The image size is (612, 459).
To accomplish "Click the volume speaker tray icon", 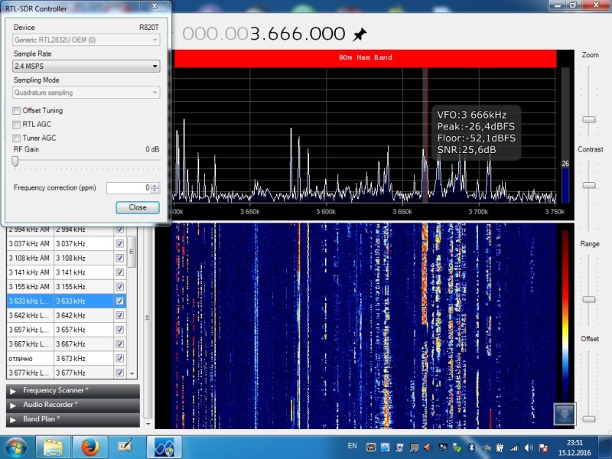I will click(x=529, y=448).
